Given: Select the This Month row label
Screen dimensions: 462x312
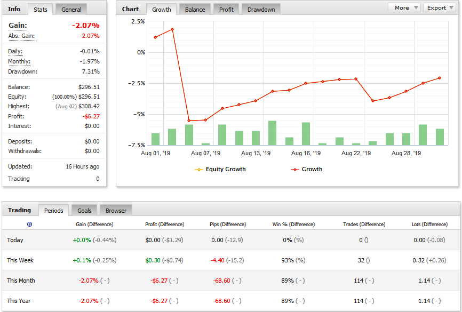Looking at the screenshot, I should coord(21,281).
